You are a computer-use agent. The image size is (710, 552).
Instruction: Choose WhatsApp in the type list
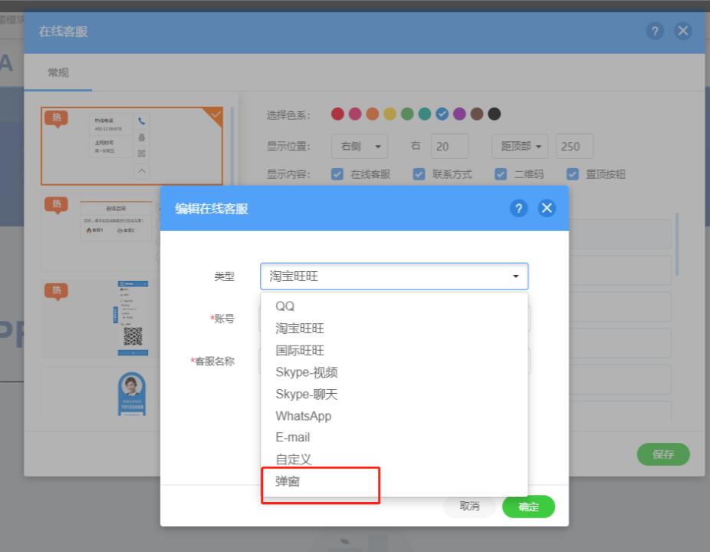pos(304,416)
